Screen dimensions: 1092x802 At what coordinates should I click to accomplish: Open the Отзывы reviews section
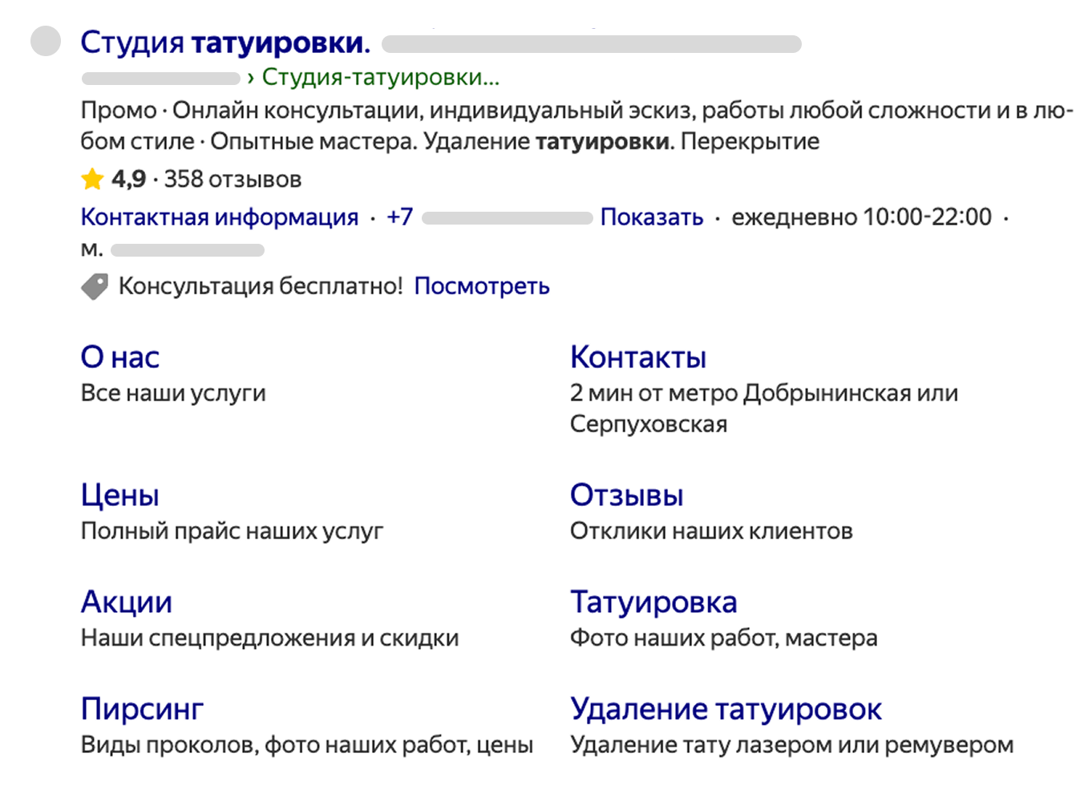point(626,495)
